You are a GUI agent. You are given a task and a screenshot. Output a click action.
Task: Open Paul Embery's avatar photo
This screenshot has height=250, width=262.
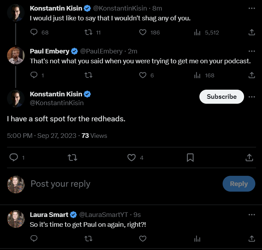tap(16, 56)
